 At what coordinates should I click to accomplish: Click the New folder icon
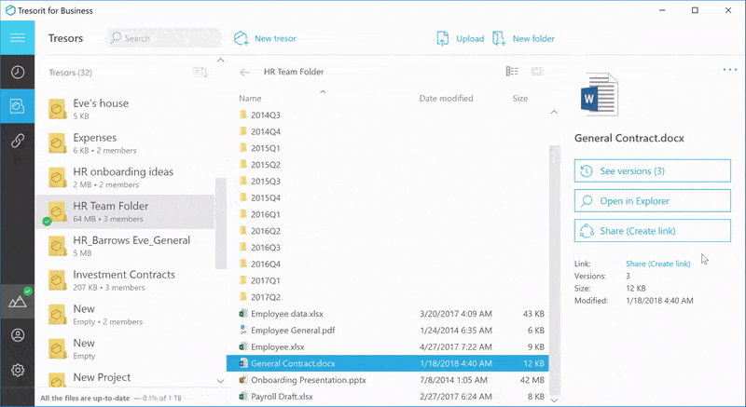click(x=499, y=38)
